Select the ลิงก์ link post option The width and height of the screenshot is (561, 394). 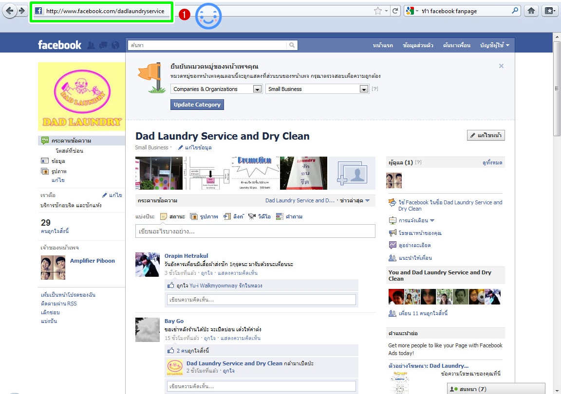tap(234, 216)
